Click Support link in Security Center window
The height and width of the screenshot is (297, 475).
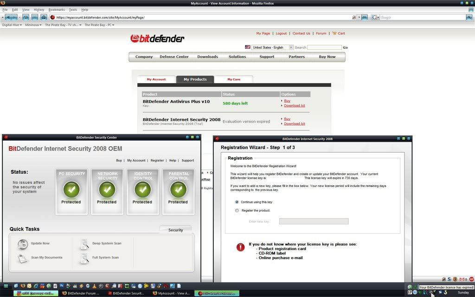tap(188, 160)
